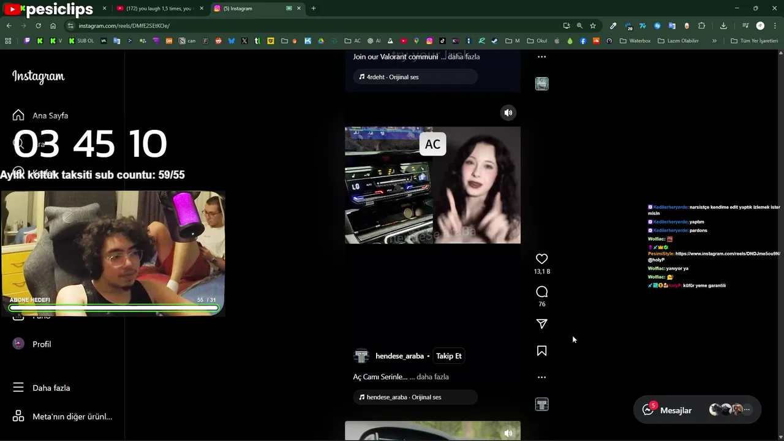Screen dimensions: 784x441
Task: Open SUB OL bookmark
Action: [82, 41]
